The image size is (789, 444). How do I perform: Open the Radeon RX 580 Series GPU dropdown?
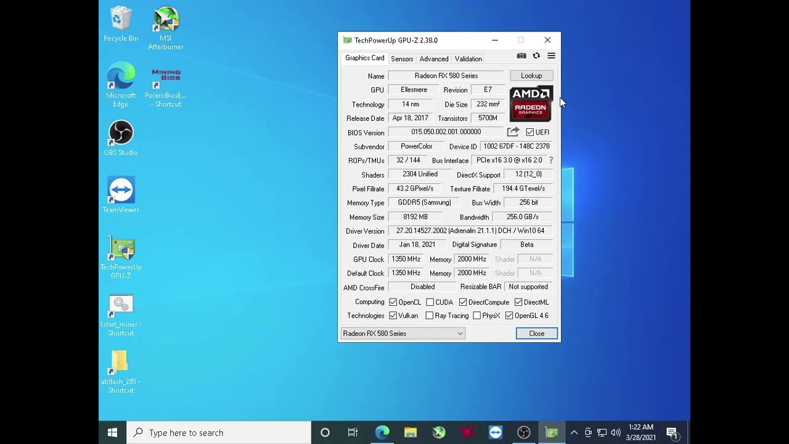point(403,334)
